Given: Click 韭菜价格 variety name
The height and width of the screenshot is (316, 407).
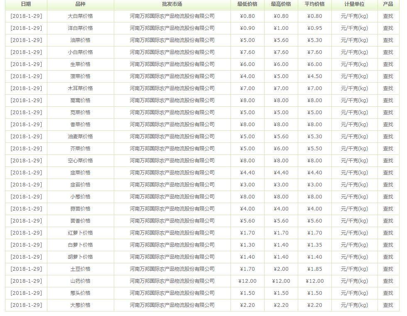Looking at the screenshot, I should pyautogui.click(x=80, y=173).
